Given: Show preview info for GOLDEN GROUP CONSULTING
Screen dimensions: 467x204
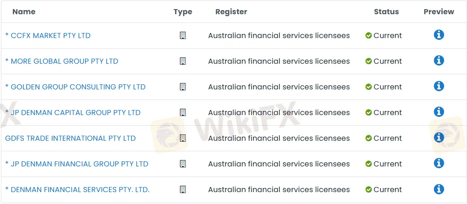Looking at the screenshot, I should (439, 86).
